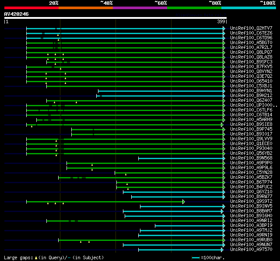The image size is (280, 261).
Task: Click the purple ~60% identity legend segment
Action: [x=140, y=8]
